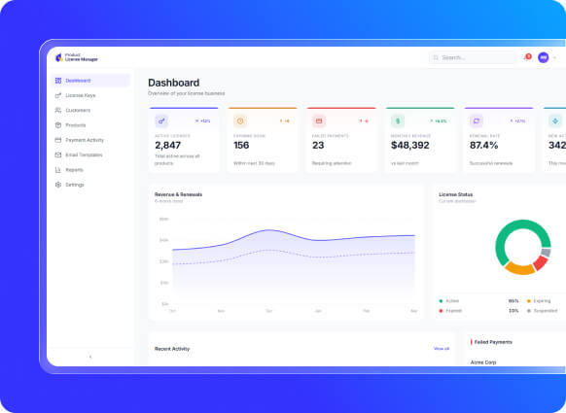Image resolution: width=566 pixels, height=413 pixels.
Task: Click the Dashboard grid icon in sidebar
Action: tap(58, 81)
